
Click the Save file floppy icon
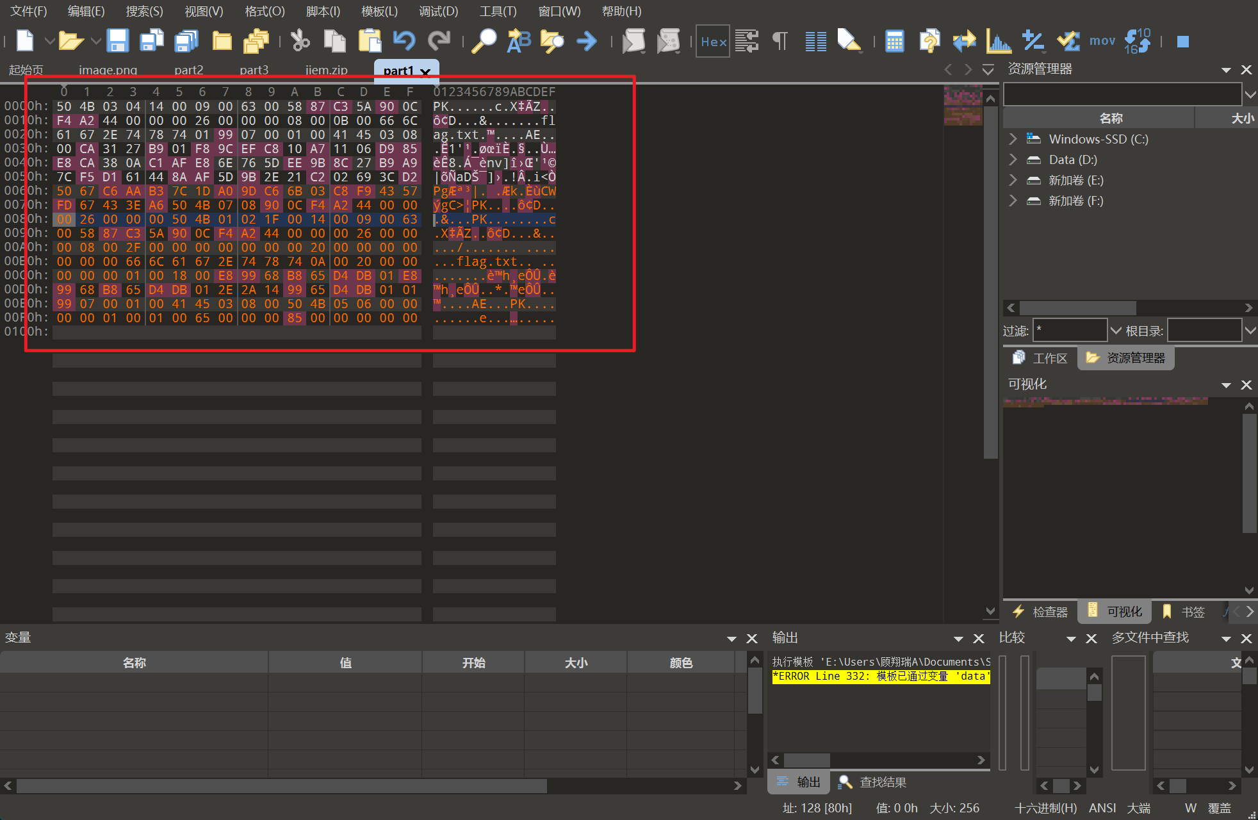(118, 41)
